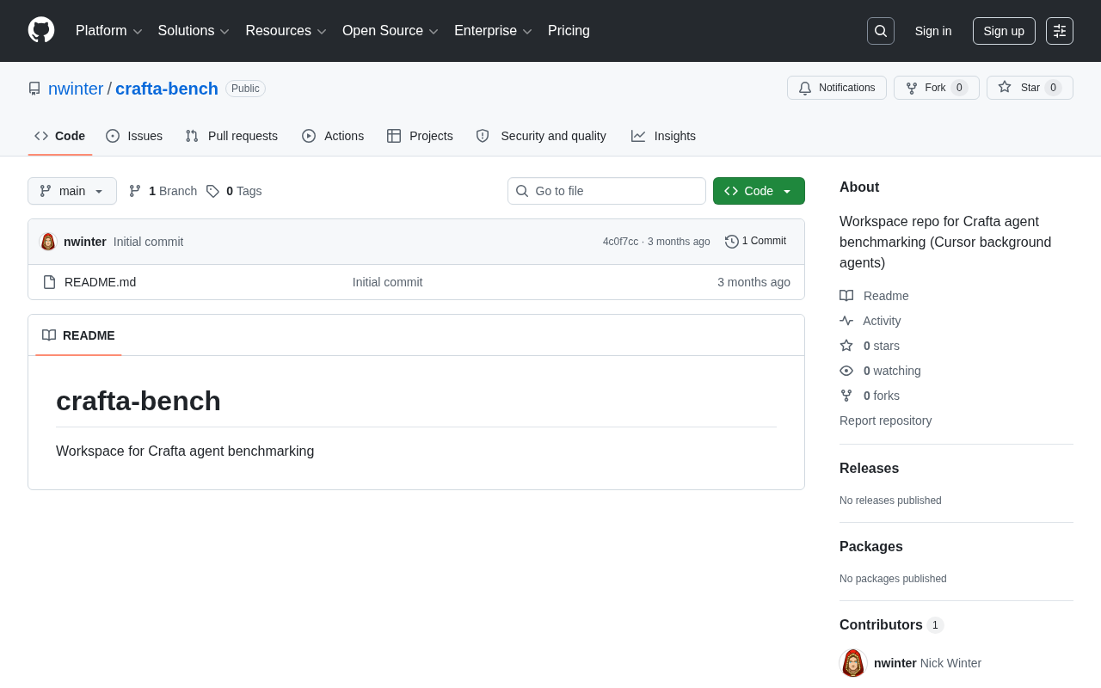The height and width of the screenshot is (688, 1101).
Task: Open the header settings sliders icon
Action: pos(1060,31)
